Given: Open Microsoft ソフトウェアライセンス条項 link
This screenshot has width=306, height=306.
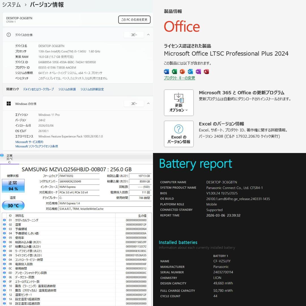Looking at the screenshot, I should [x=37, y=146].
